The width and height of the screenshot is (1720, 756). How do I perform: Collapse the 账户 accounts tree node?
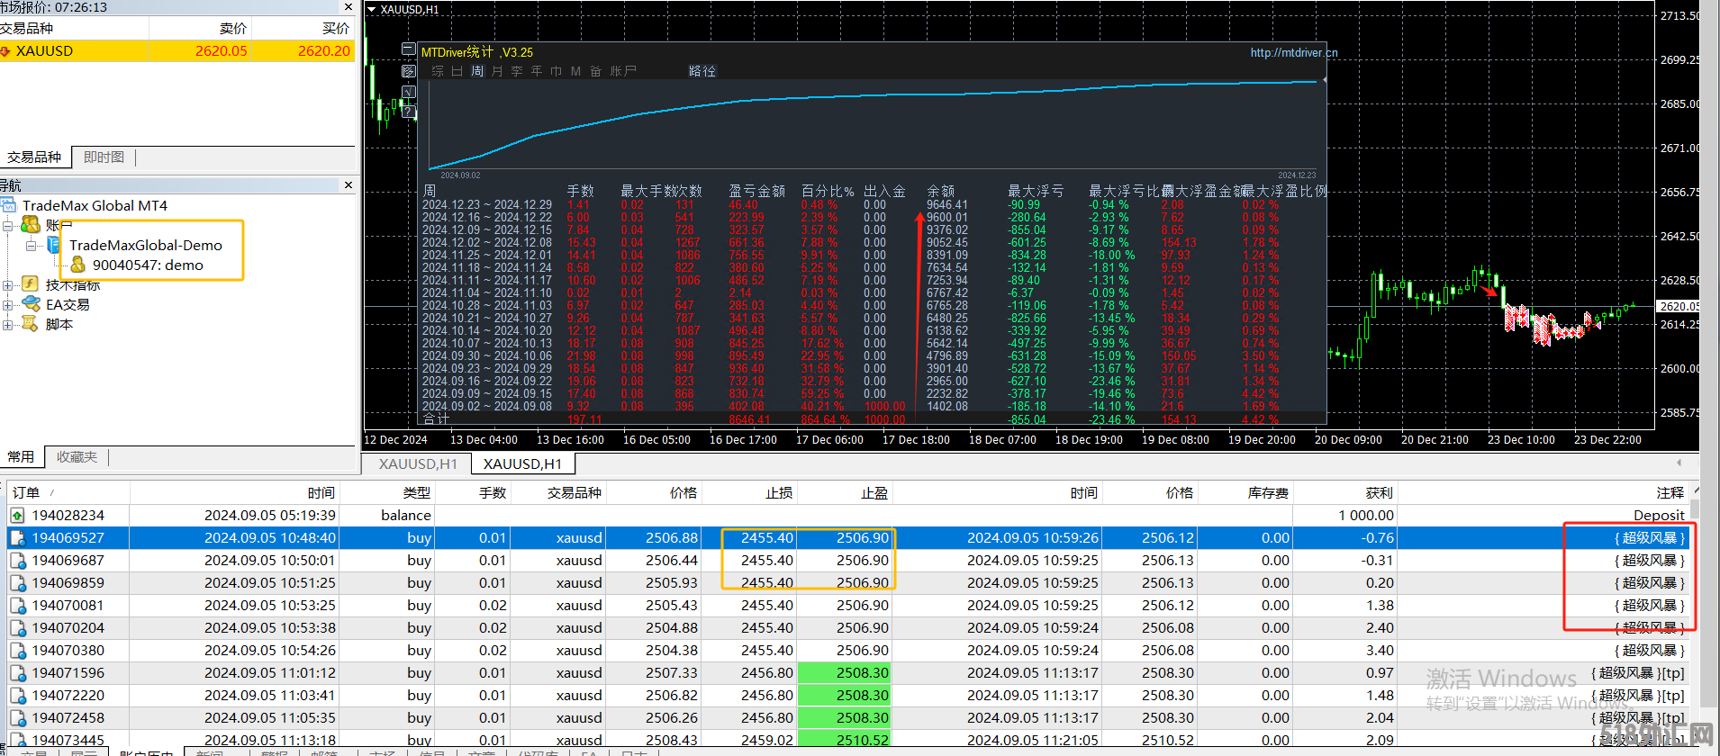7,225
